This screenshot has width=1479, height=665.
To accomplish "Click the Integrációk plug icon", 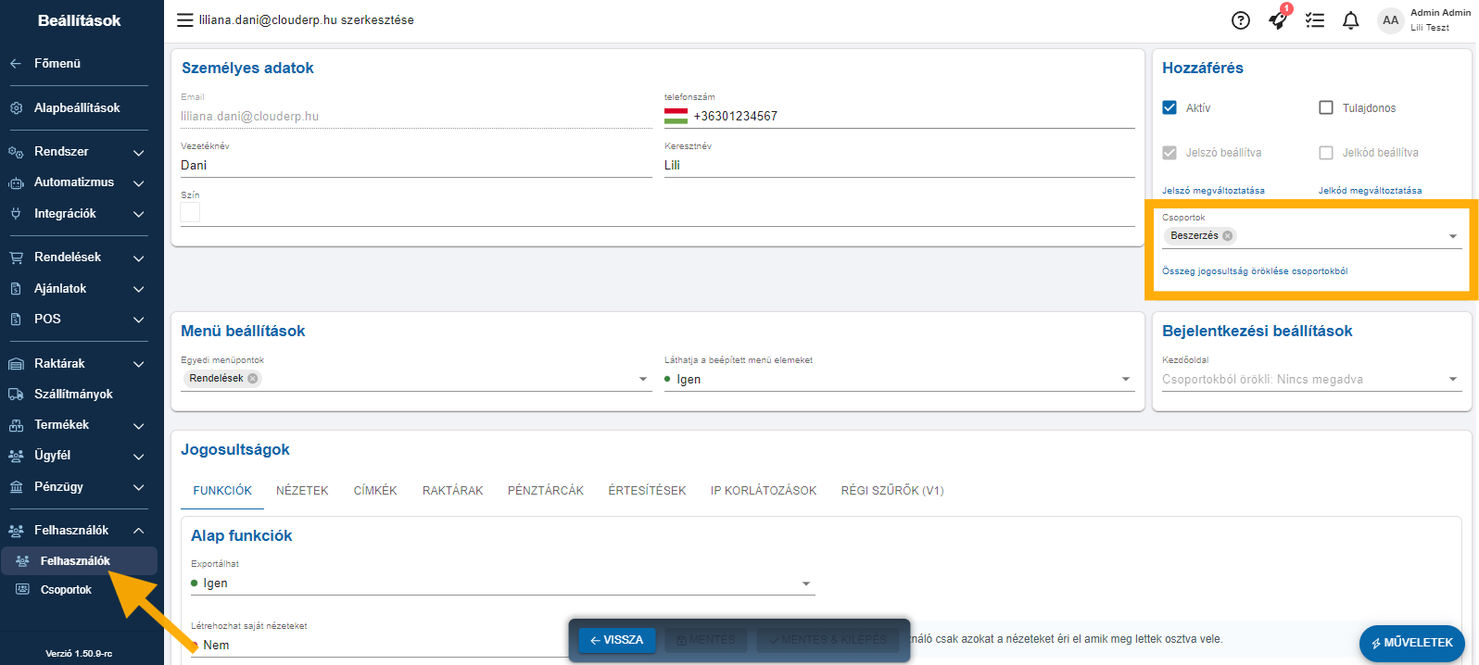I will 16,214.
